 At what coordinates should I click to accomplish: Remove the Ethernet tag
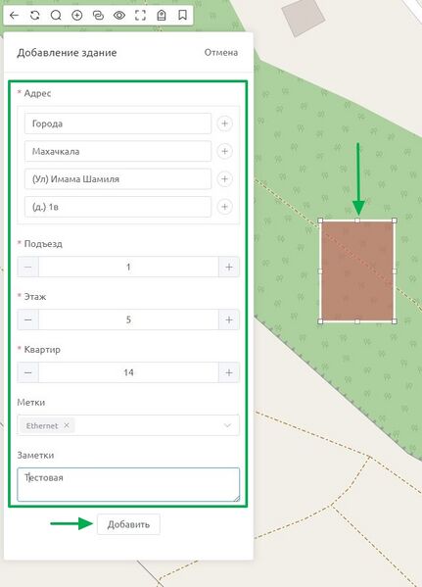67,425
